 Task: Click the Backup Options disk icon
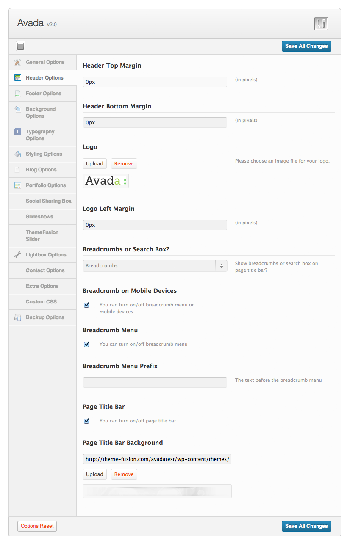click(17, 317)
